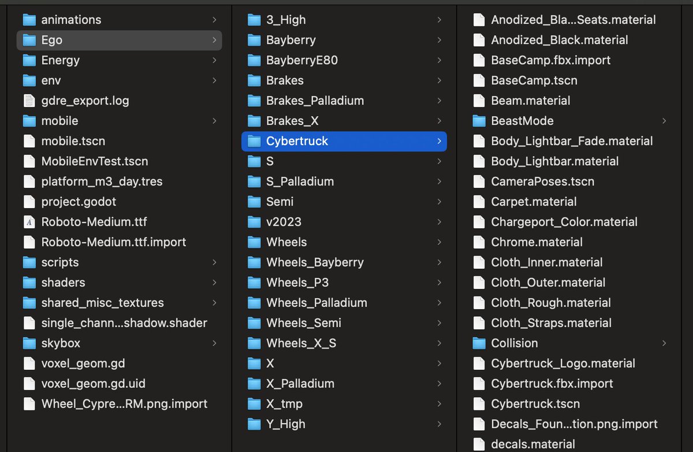Expand the Brakes folder chevron
Viewport: 693px width, 452px height.
(x=439, y=80)
